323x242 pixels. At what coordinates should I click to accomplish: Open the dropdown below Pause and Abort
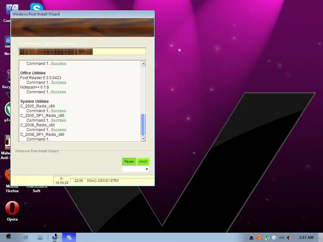click(136, 169)
